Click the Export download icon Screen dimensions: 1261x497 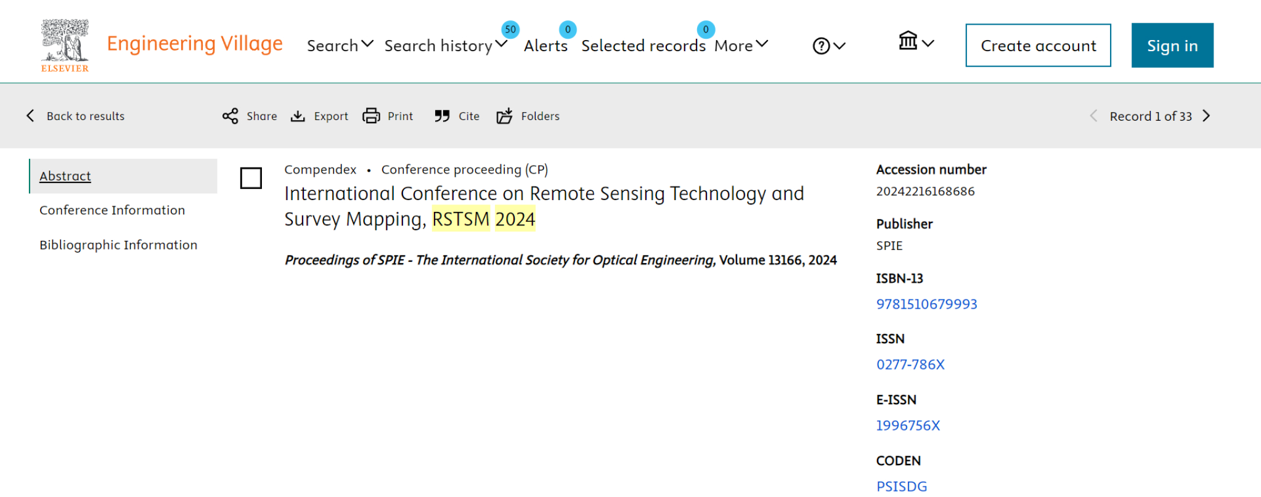[x=298, y=116]
